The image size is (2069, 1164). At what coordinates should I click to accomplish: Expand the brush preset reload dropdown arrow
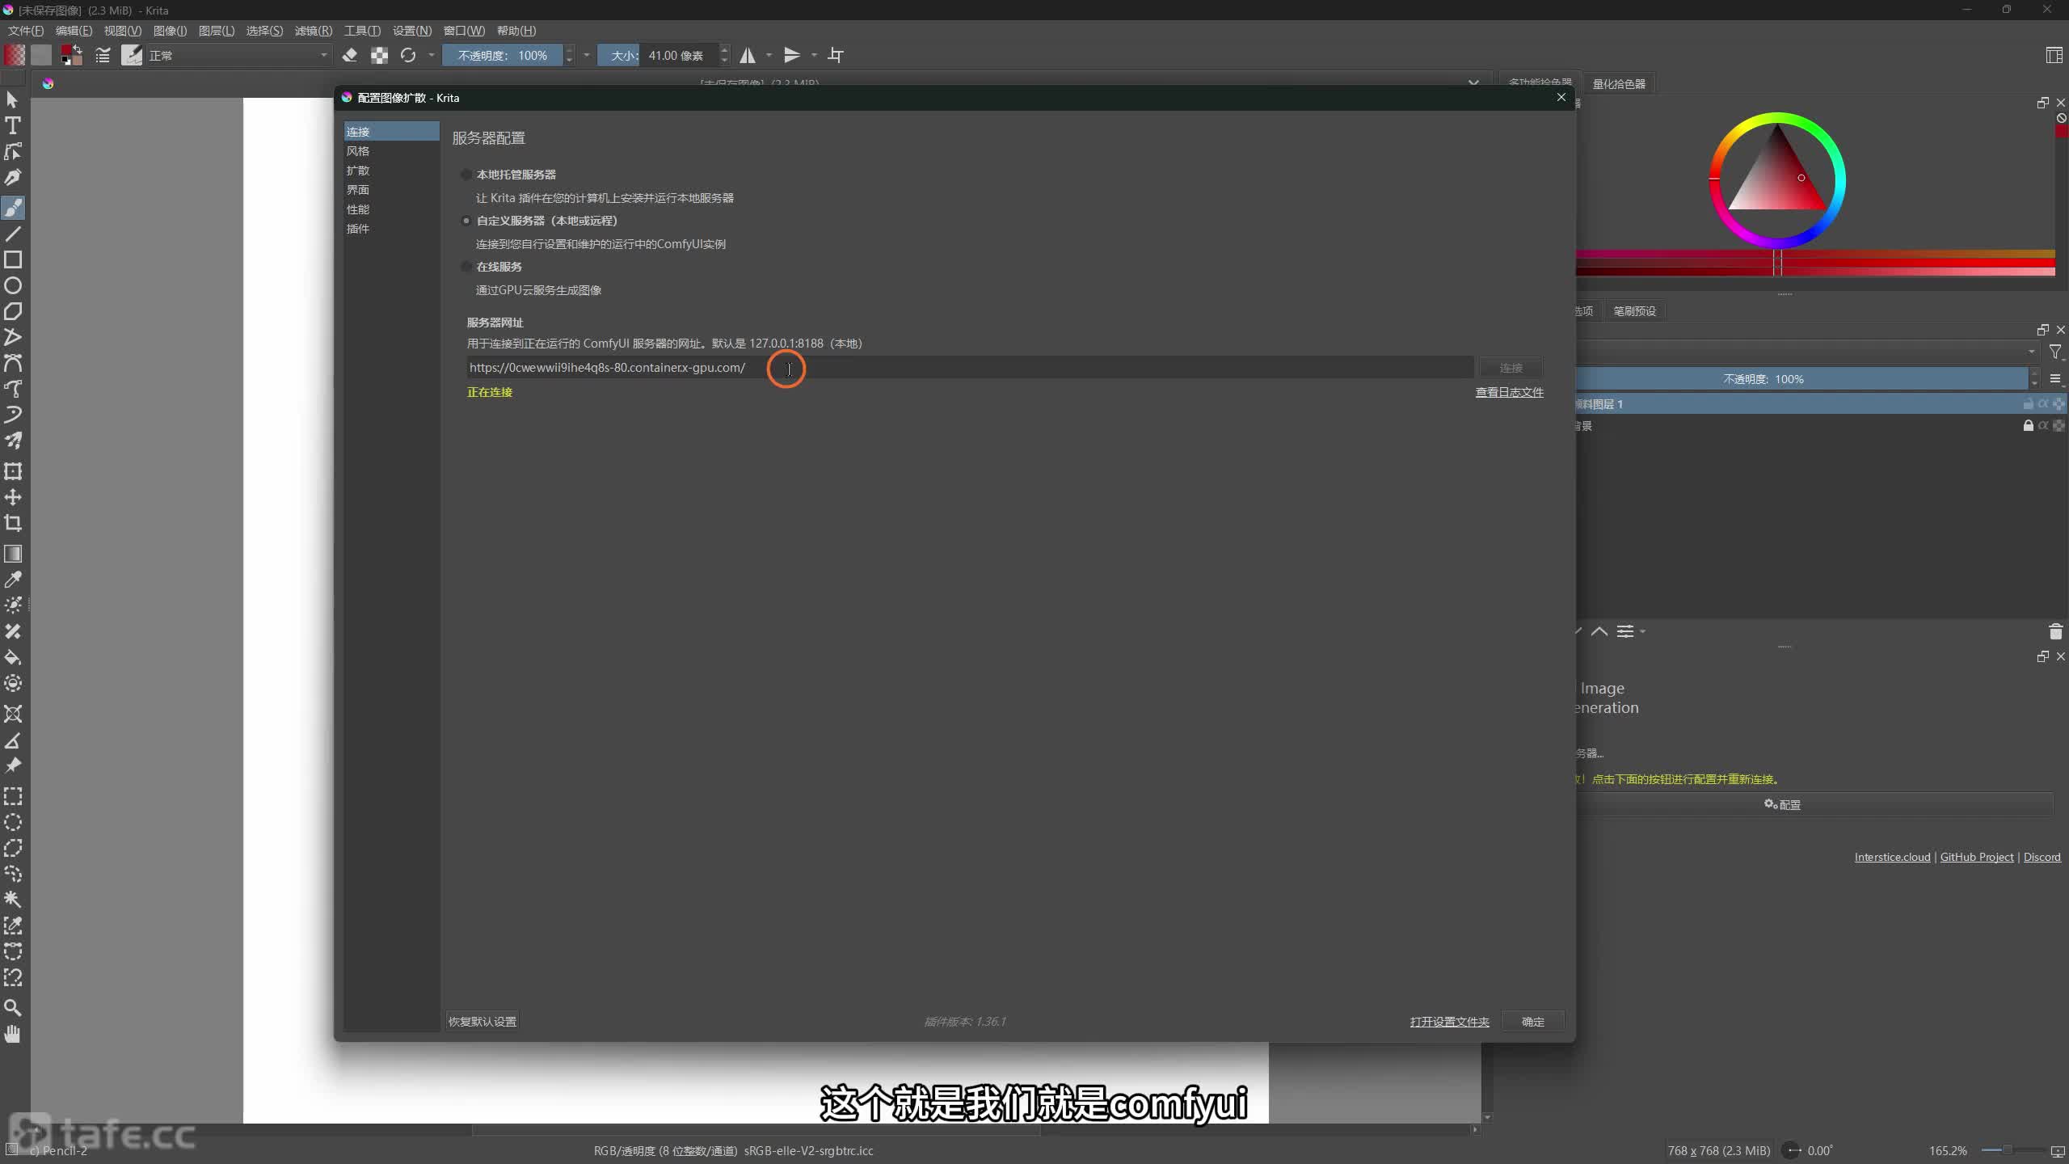click(x=431, y=55)
